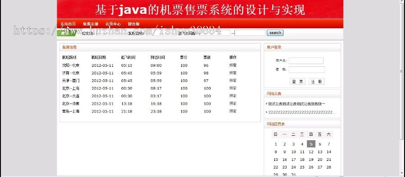The width and height of the screenshot is (405, 177).
Task: Click the 登录 button
Action: point(297,82)
